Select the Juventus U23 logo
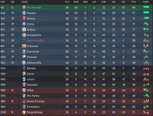Image resolution: width=153 pixels, height=116 pixels. (24, 40)
